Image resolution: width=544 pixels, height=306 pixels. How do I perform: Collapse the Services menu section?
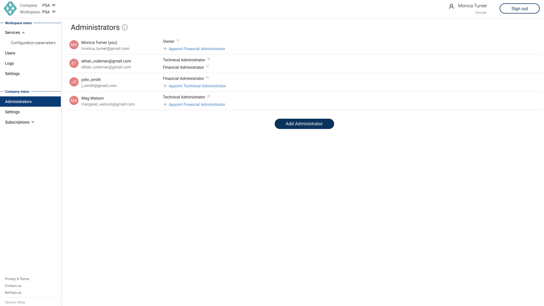pyautogui.click(x=23, y=33)
